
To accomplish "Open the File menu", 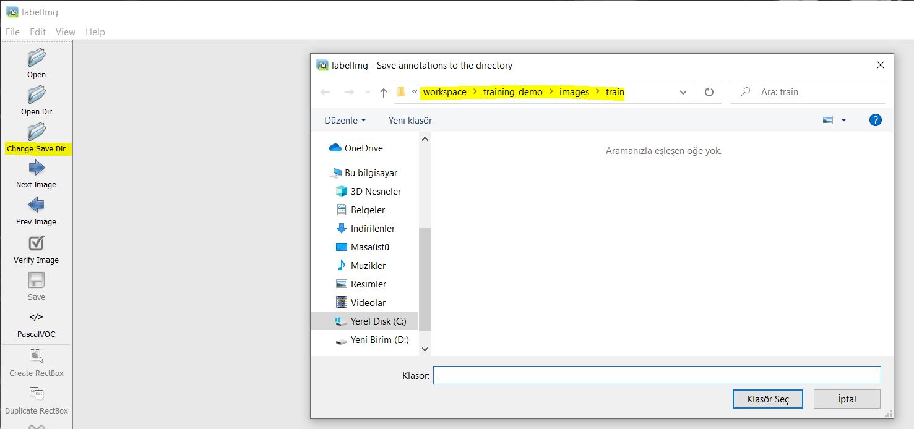I will (x=12, y=32).
